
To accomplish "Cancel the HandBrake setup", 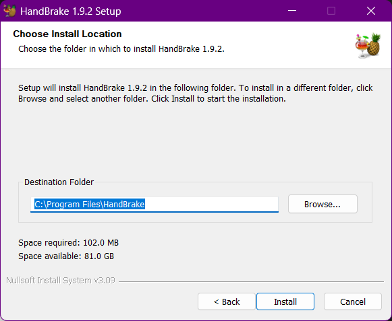I will 353,301.
